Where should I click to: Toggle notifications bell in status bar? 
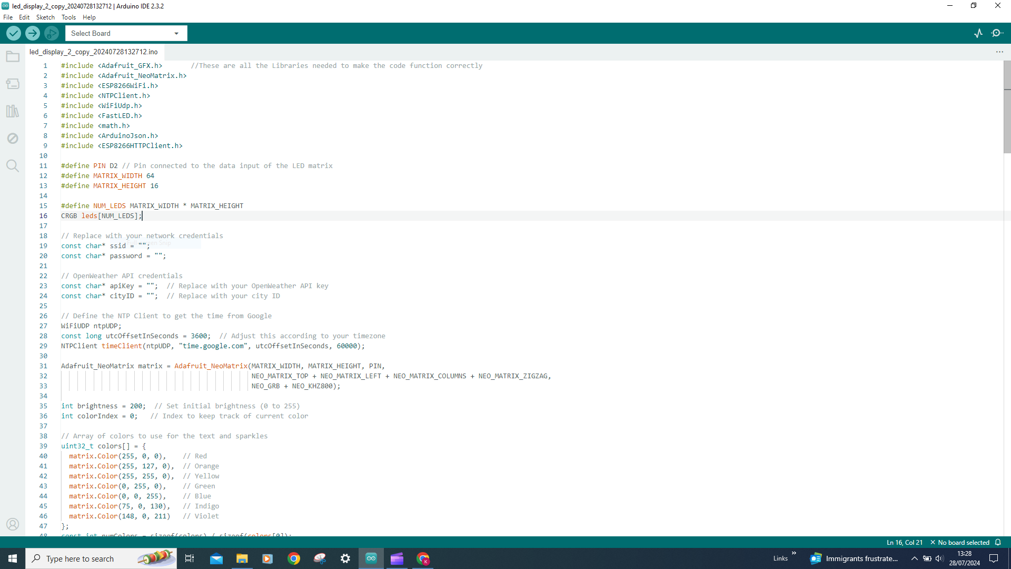(998, 543)
